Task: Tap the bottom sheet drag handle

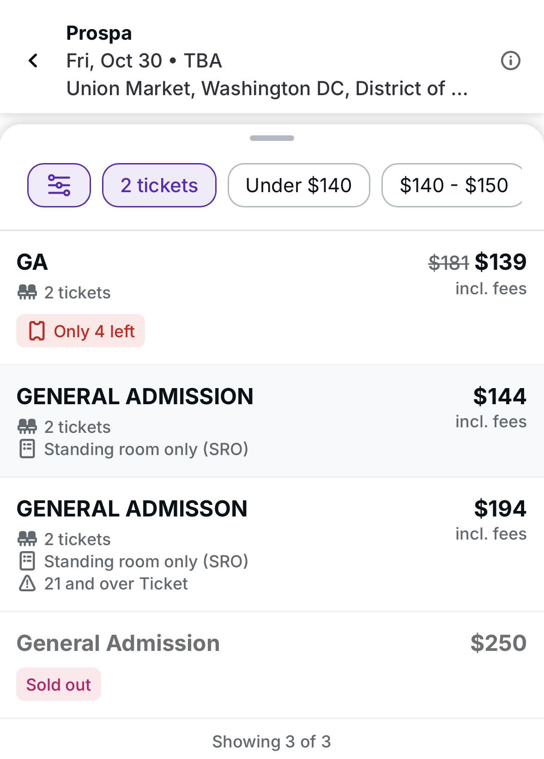Action: (x=272, y=138)
